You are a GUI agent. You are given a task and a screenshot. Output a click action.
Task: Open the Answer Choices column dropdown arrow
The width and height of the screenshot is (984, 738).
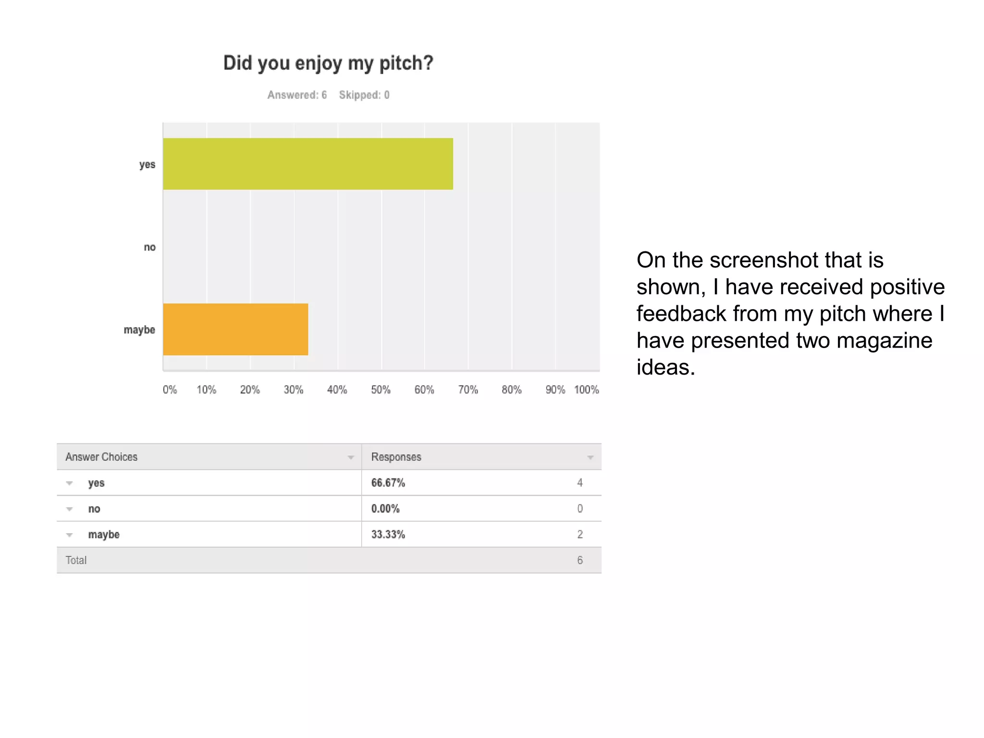click(351, 457)
